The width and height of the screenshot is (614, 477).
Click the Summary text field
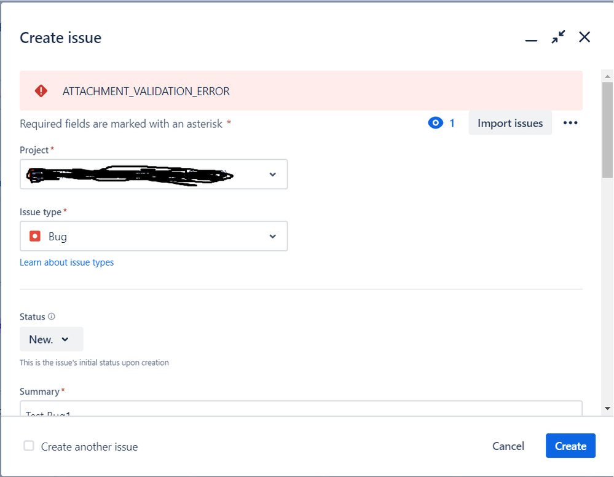pos(301,411)
